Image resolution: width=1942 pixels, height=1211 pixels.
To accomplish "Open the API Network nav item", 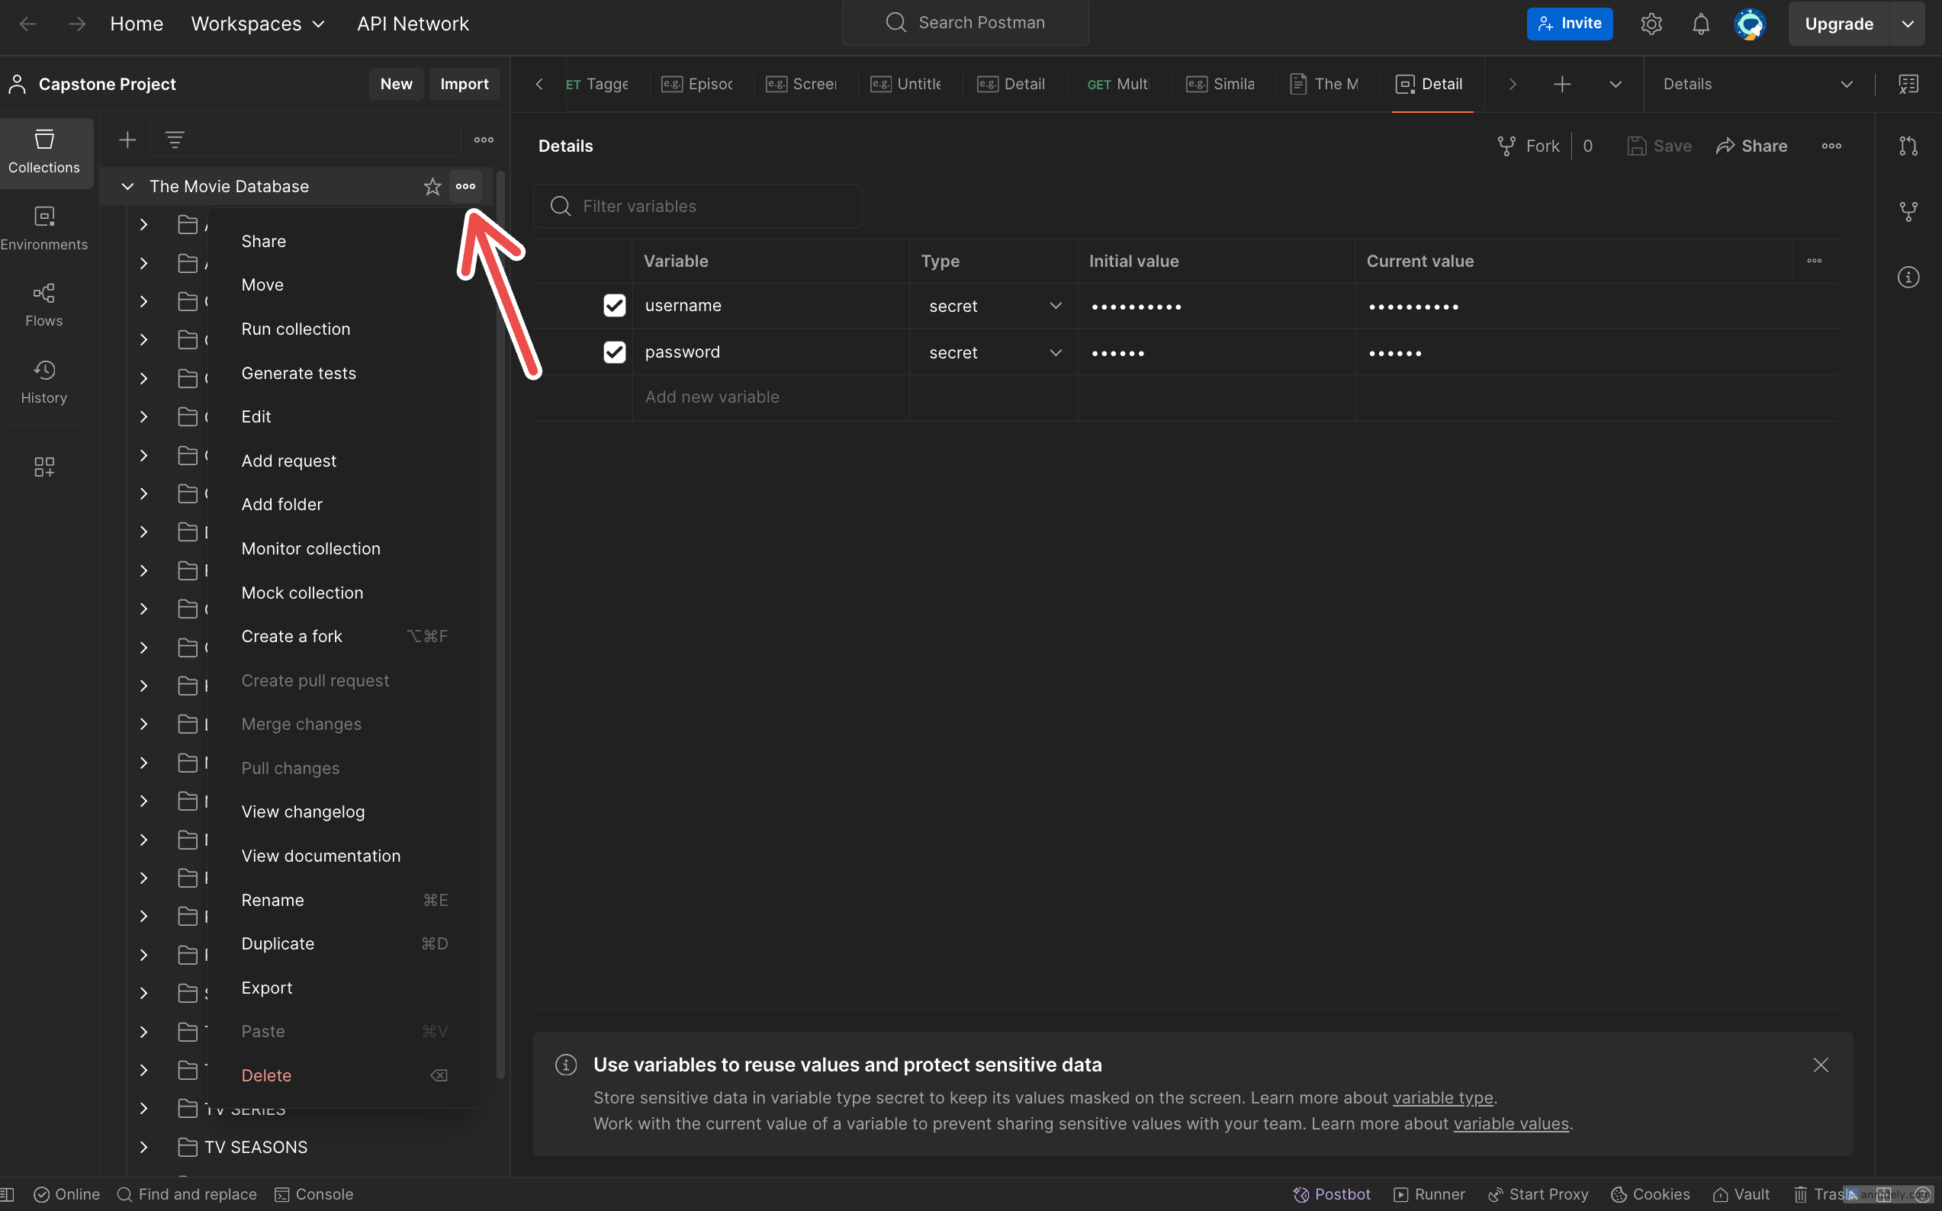I will pyautogui.click(x=413, y=24).
